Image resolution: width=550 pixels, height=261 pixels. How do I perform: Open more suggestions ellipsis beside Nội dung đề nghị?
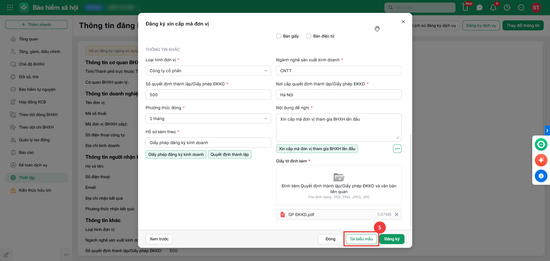[x=397, y=149]
